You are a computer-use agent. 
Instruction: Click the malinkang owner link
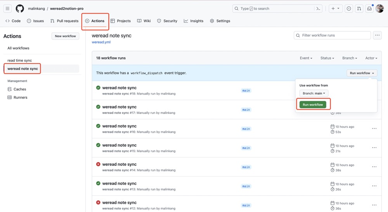[36, 9]
